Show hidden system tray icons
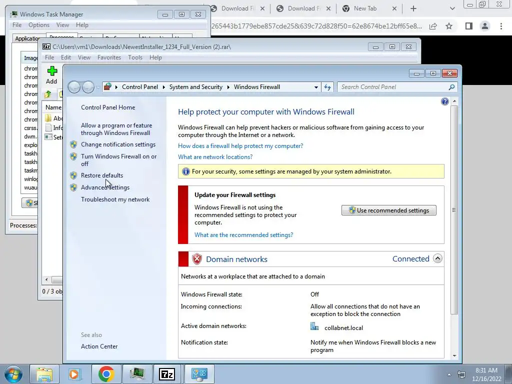512x384 pixels. tap(449, 374)
